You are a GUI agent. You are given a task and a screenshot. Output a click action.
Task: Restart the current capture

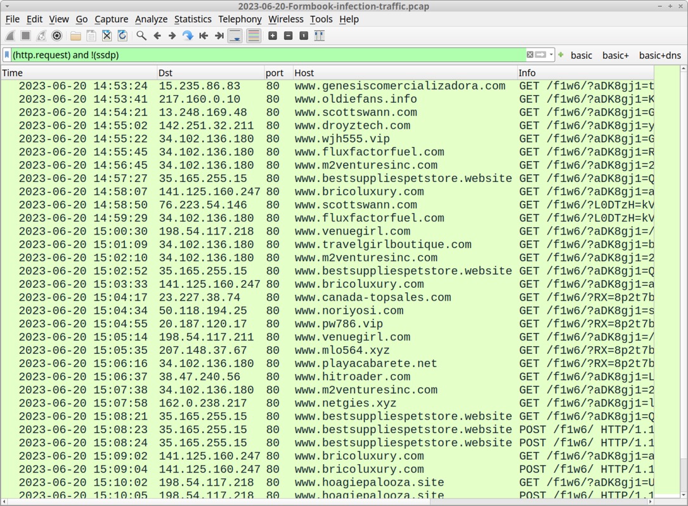point(41,36)
